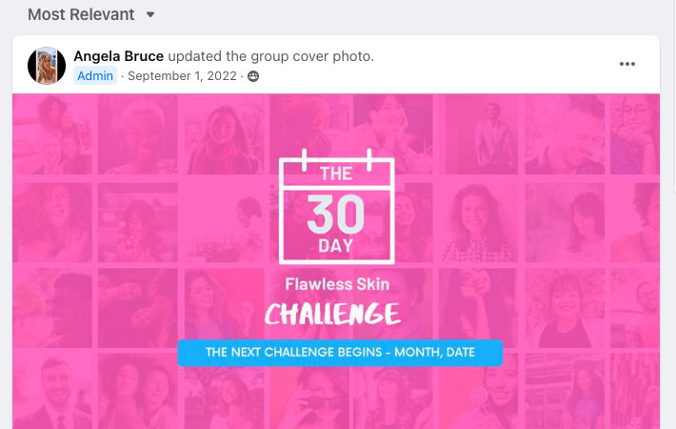Screen dimensions: 676x429
Task: Open the three-dot post options menu
Action: 626,64
